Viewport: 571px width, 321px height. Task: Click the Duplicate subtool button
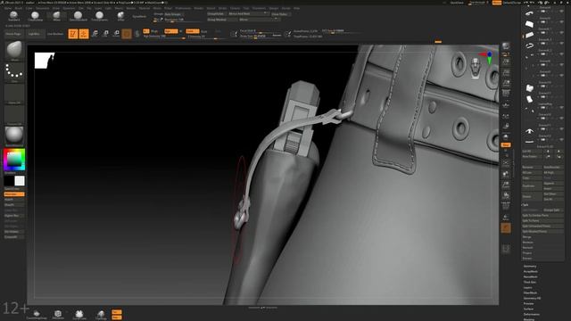(532, 186)
